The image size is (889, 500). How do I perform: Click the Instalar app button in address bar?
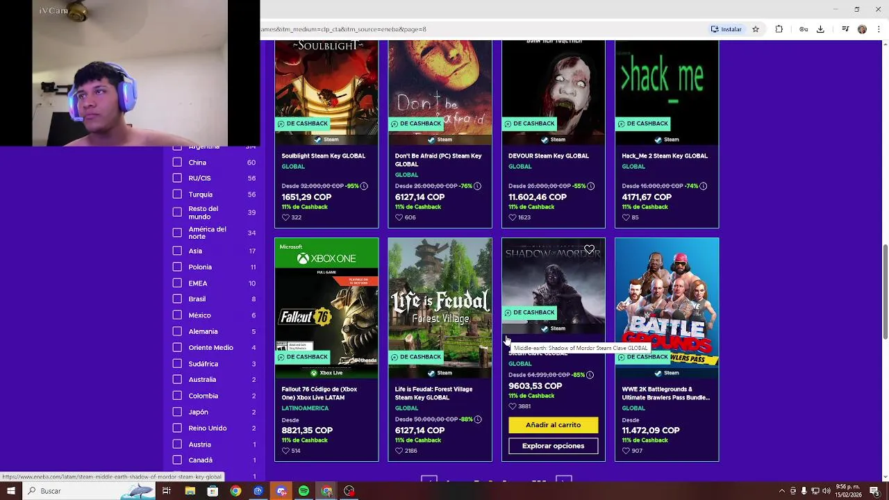(x=726, y=29)
